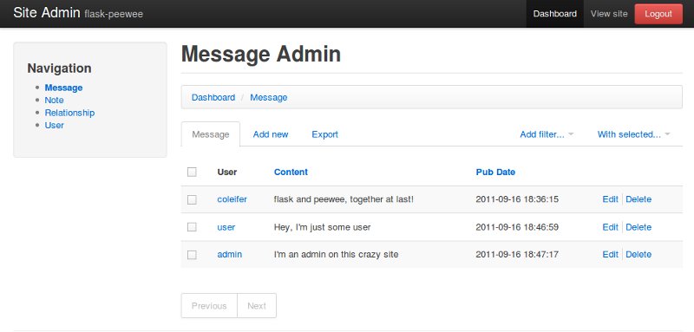Edit the coleifer message row
Image resolution: width=694 pixels, height=332 pixels.
[x=610, y=199]
